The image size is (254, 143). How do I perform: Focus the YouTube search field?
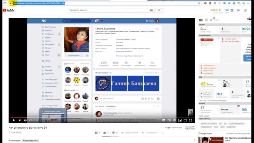(x=108, y=10)
